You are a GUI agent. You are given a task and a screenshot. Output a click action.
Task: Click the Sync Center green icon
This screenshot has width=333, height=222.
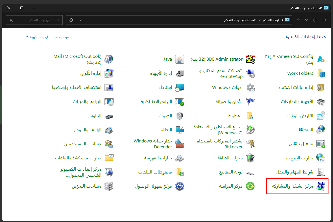(250, 186)
